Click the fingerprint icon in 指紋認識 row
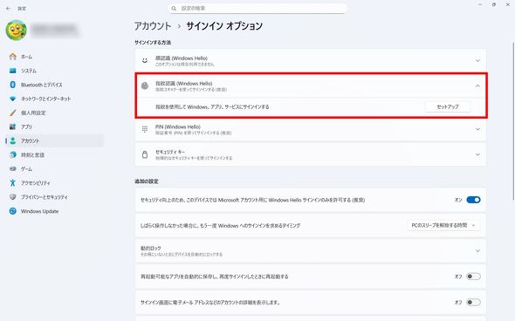 point(145,85)
